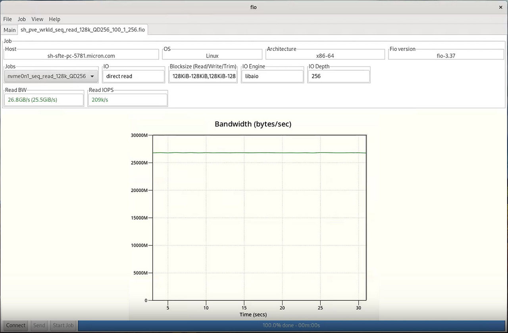This screenshot has height=333, width=508.
Task: Click the 100% done progress bar
Action: (x=291, y=325)
